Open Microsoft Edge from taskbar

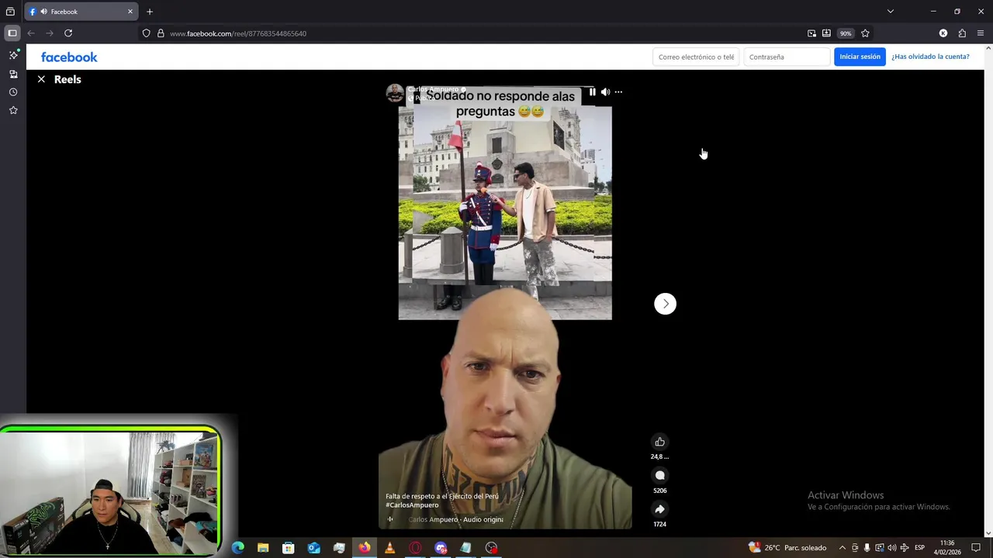[x=238, y=548]
